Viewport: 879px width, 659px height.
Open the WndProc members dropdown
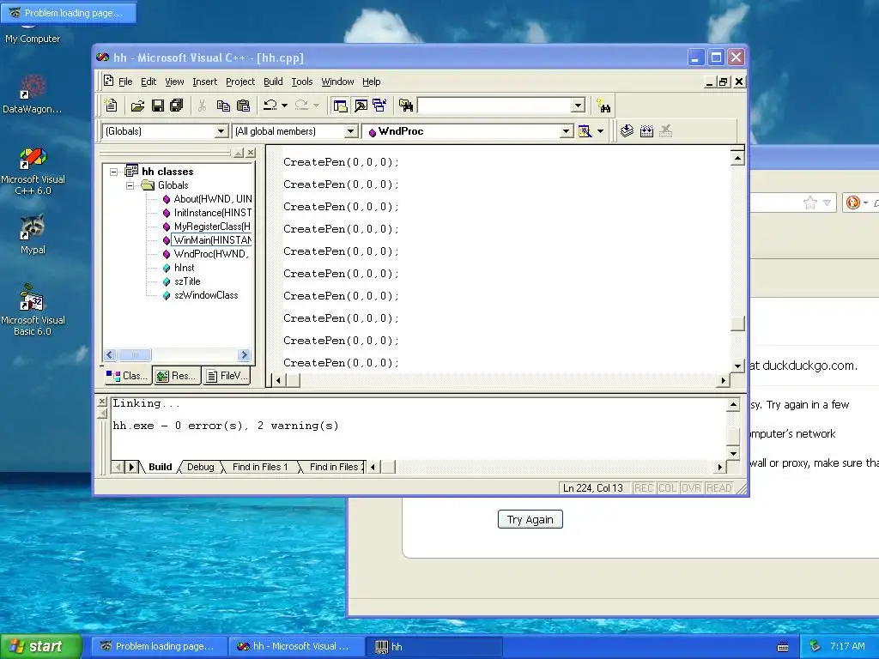[567, 131]
